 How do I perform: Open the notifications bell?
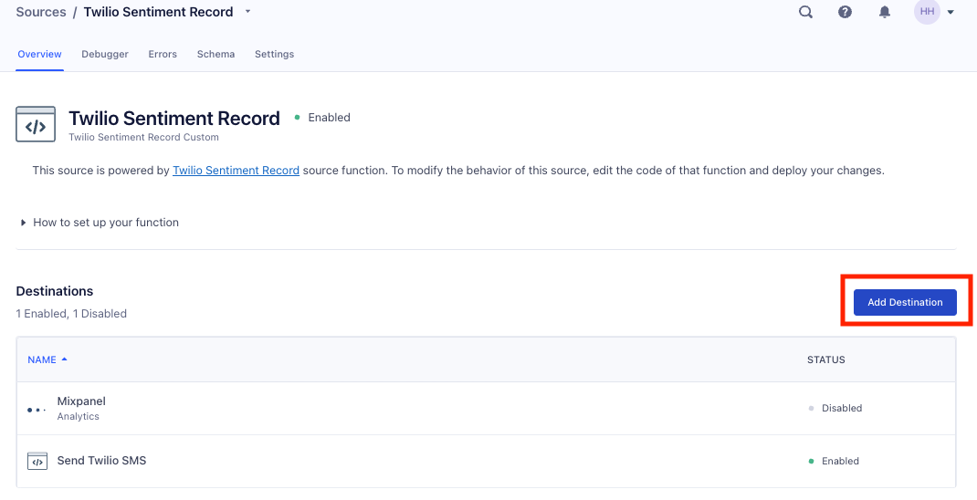click(x=884, y=12)
